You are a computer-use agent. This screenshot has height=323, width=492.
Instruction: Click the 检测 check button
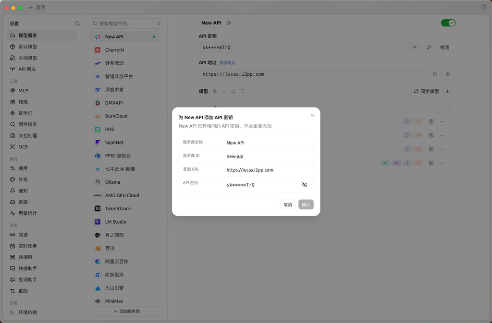coord(444,48)
